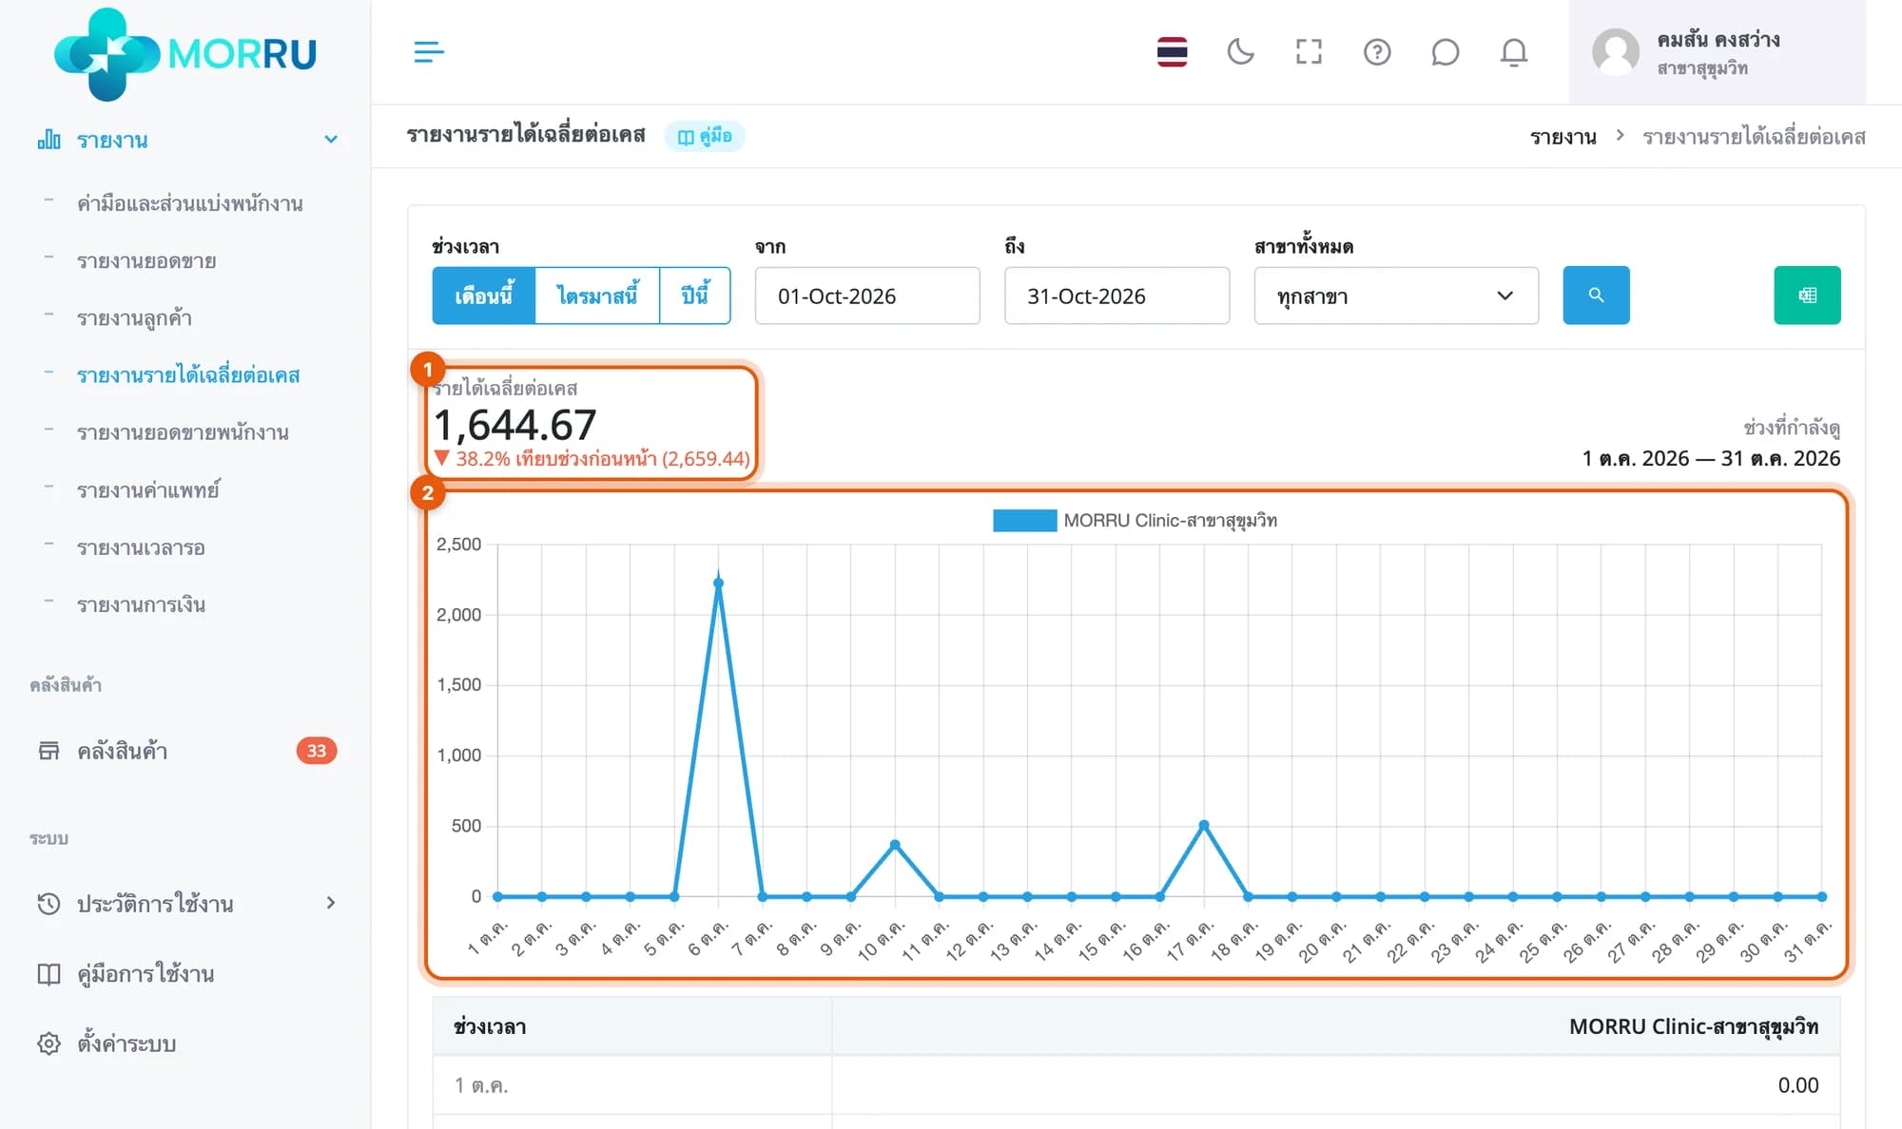Export the report with the green Excel button
Image resolution: width=1902 pixels, height=1129 pixels.
pos(1807,296)
